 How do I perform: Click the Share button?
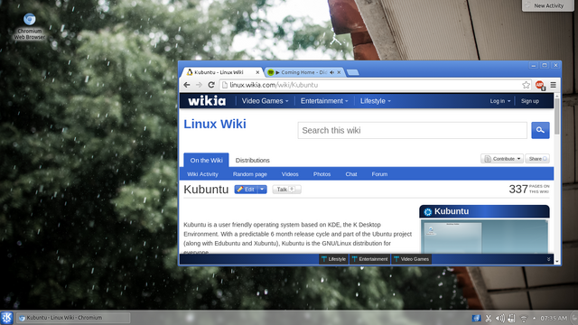coord(537,159)
